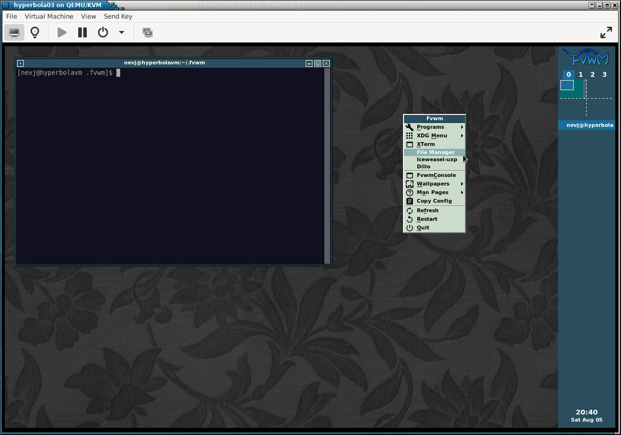
Task: Launch XTerm from Fvwm menu
Action: pos(435,144)
